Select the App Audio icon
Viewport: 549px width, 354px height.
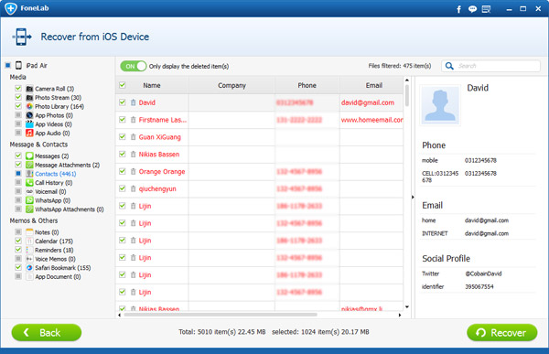[x=30, y=133]
